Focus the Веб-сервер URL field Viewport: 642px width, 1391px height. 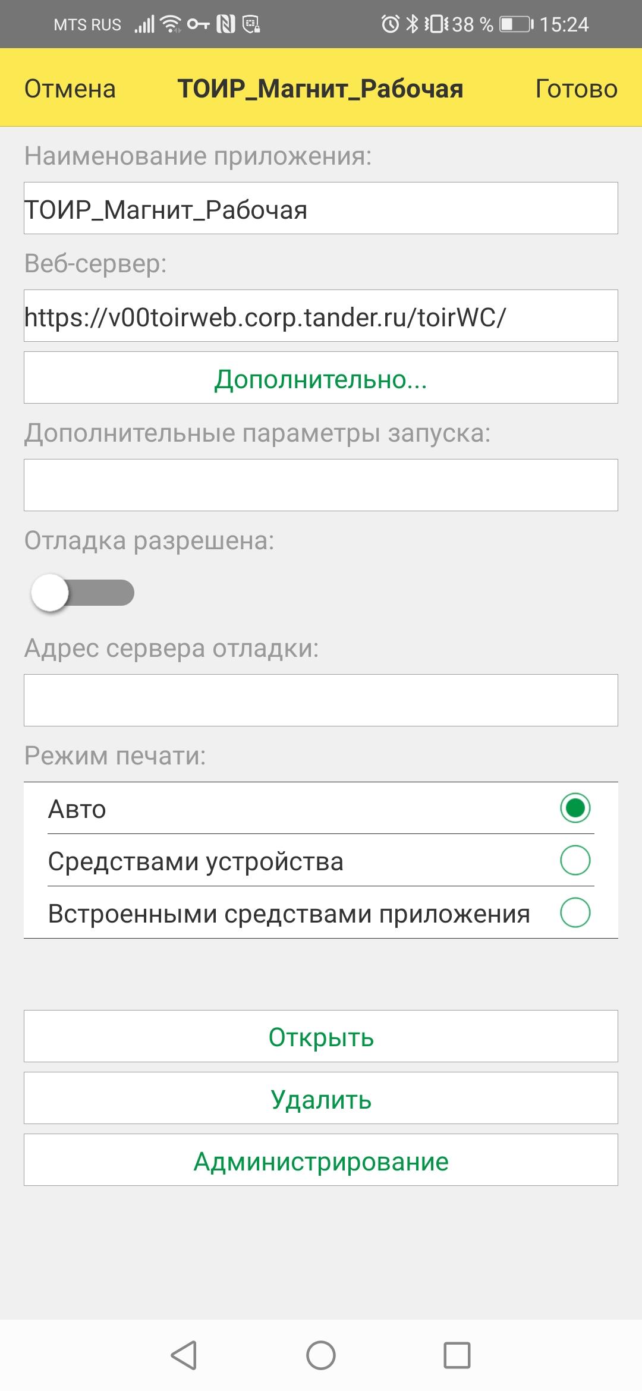(x=321, y=316)
